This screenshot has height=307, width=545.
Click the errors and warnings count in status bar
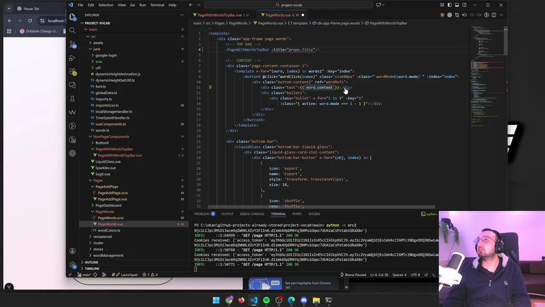point(150,275)
